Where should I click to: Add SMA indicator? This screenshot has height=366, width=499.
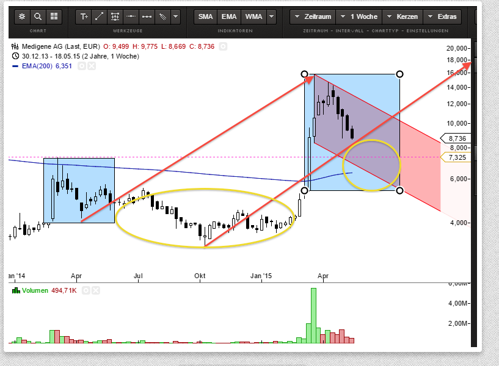coord(206,16)
